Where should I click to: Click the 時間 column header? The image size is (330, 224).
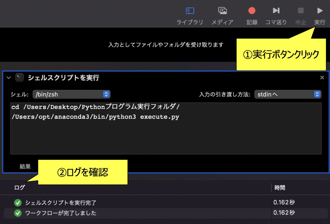[x=280, y=187]
